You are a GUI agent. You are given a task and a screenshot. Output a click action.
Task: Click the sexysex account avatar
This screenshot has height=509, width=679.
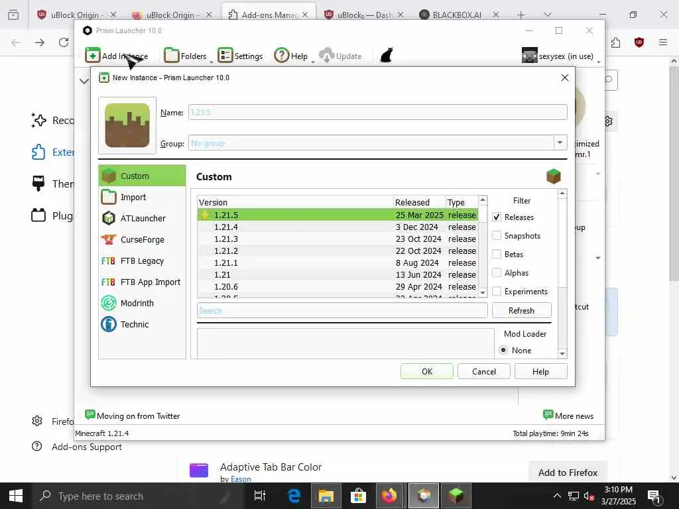click(x=529, y=56)
